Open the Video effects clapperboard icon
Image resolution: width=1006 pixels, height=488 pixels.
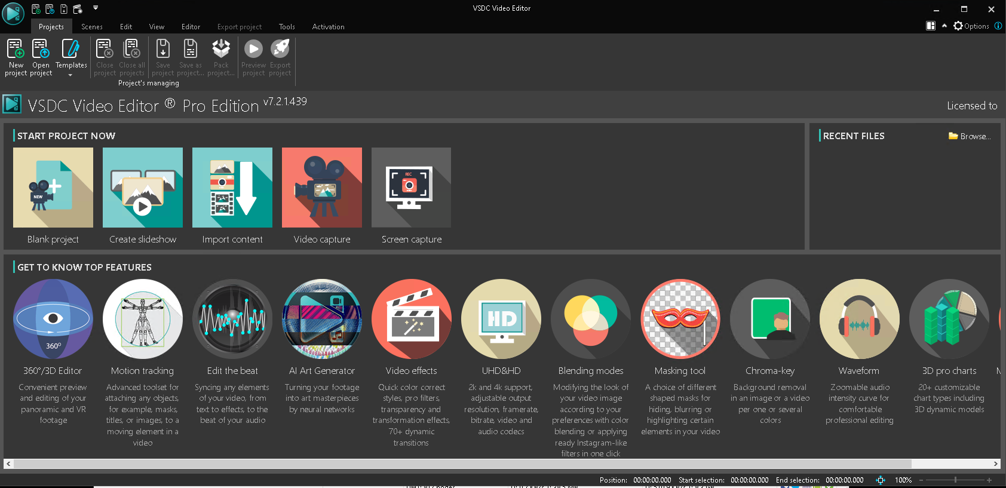(x=412, y=319)
